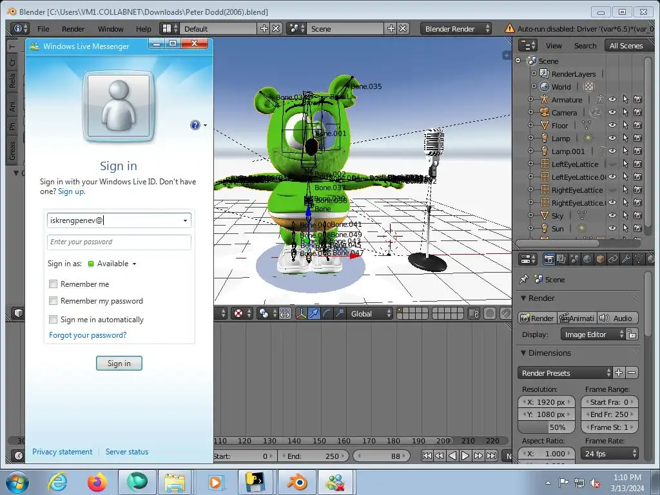
Task: Add a new render preset with plus
Action: click(619, 373)
